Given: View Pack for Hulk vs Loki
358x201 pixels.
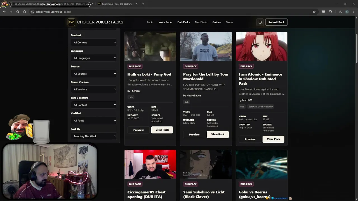Looking at the screenshot, I should pyautogui.click(x=162, y=130).
